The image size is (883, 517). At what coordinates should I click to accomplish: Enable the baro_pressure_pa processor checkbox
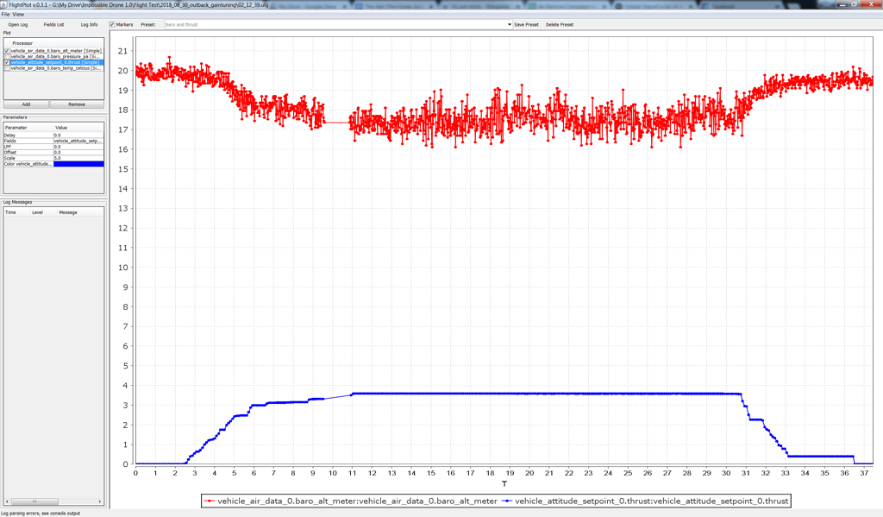coord(8,57)
